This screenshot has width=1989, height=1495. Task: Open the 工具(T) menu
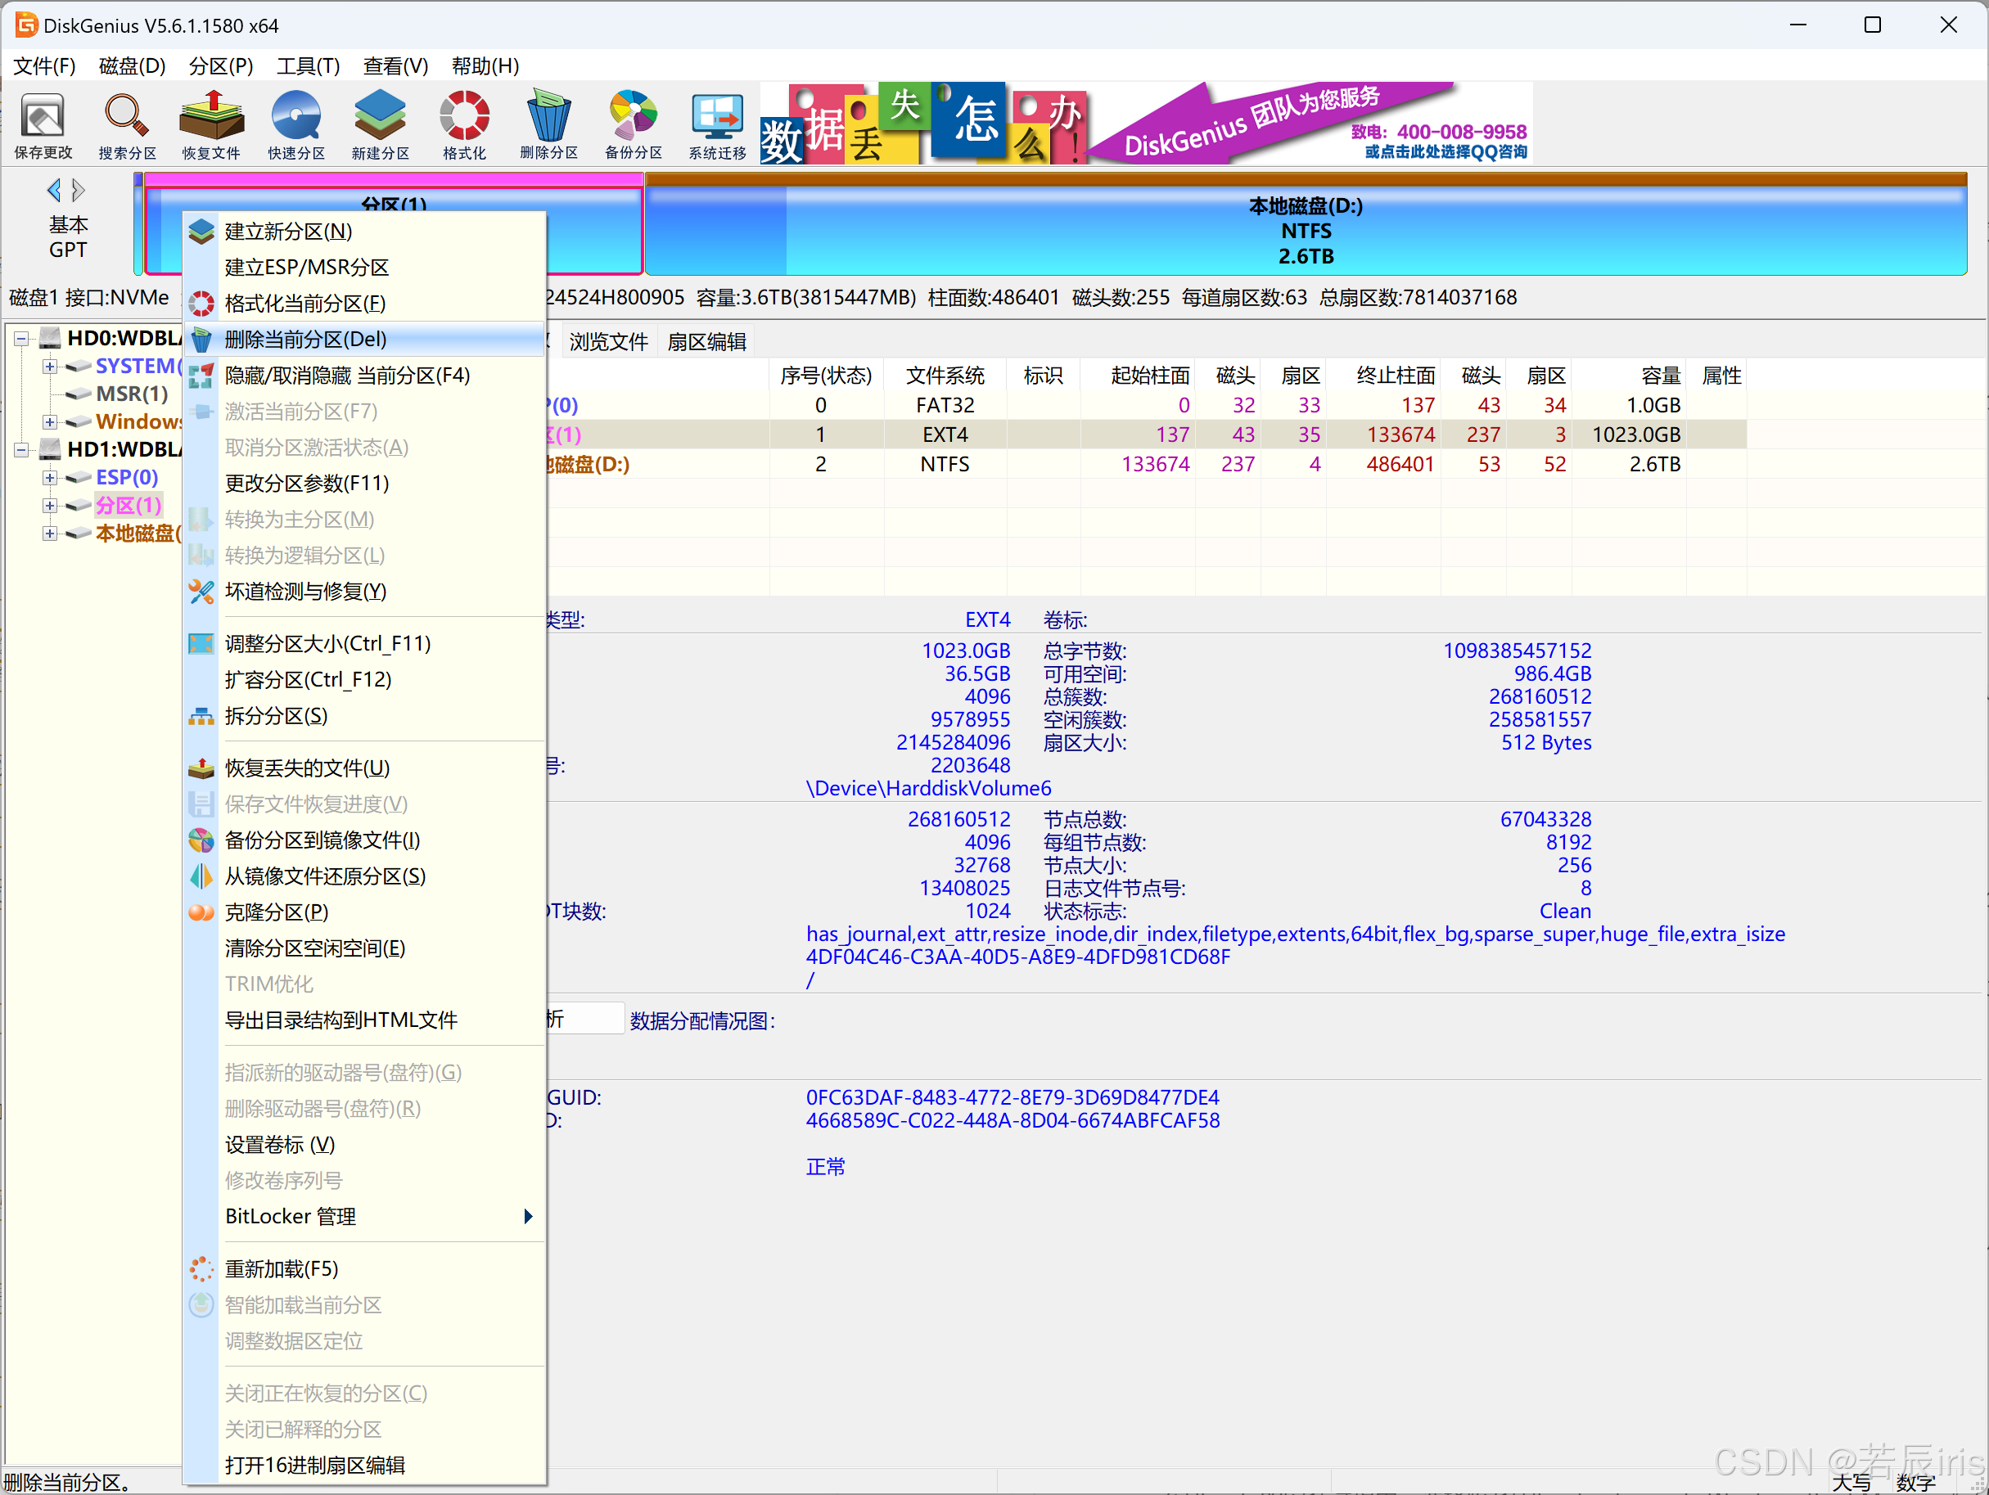(308, 65)
